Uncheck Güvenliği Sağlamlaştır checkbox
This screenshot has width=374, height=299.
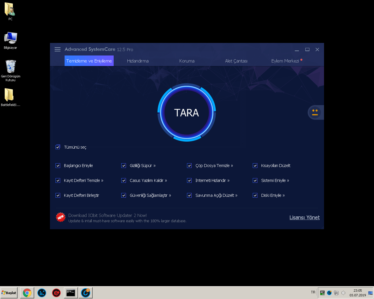click(124, 195)
